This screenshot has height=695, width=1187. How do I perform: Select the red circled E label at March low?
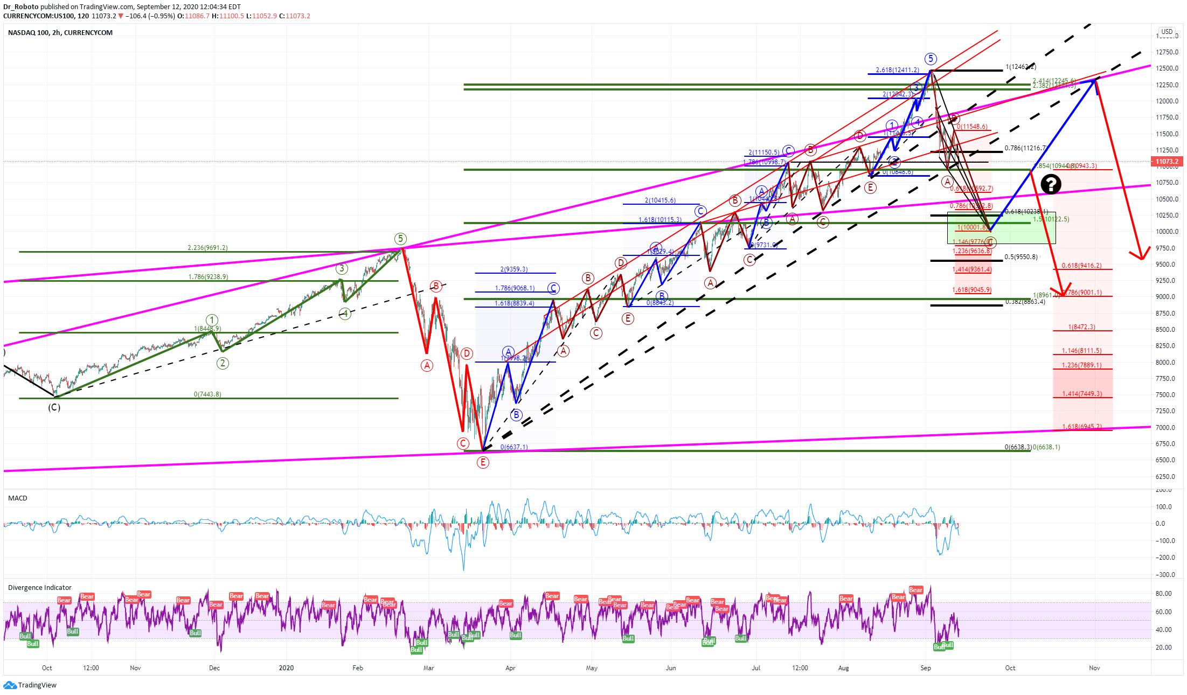click(x=483, y=462)
